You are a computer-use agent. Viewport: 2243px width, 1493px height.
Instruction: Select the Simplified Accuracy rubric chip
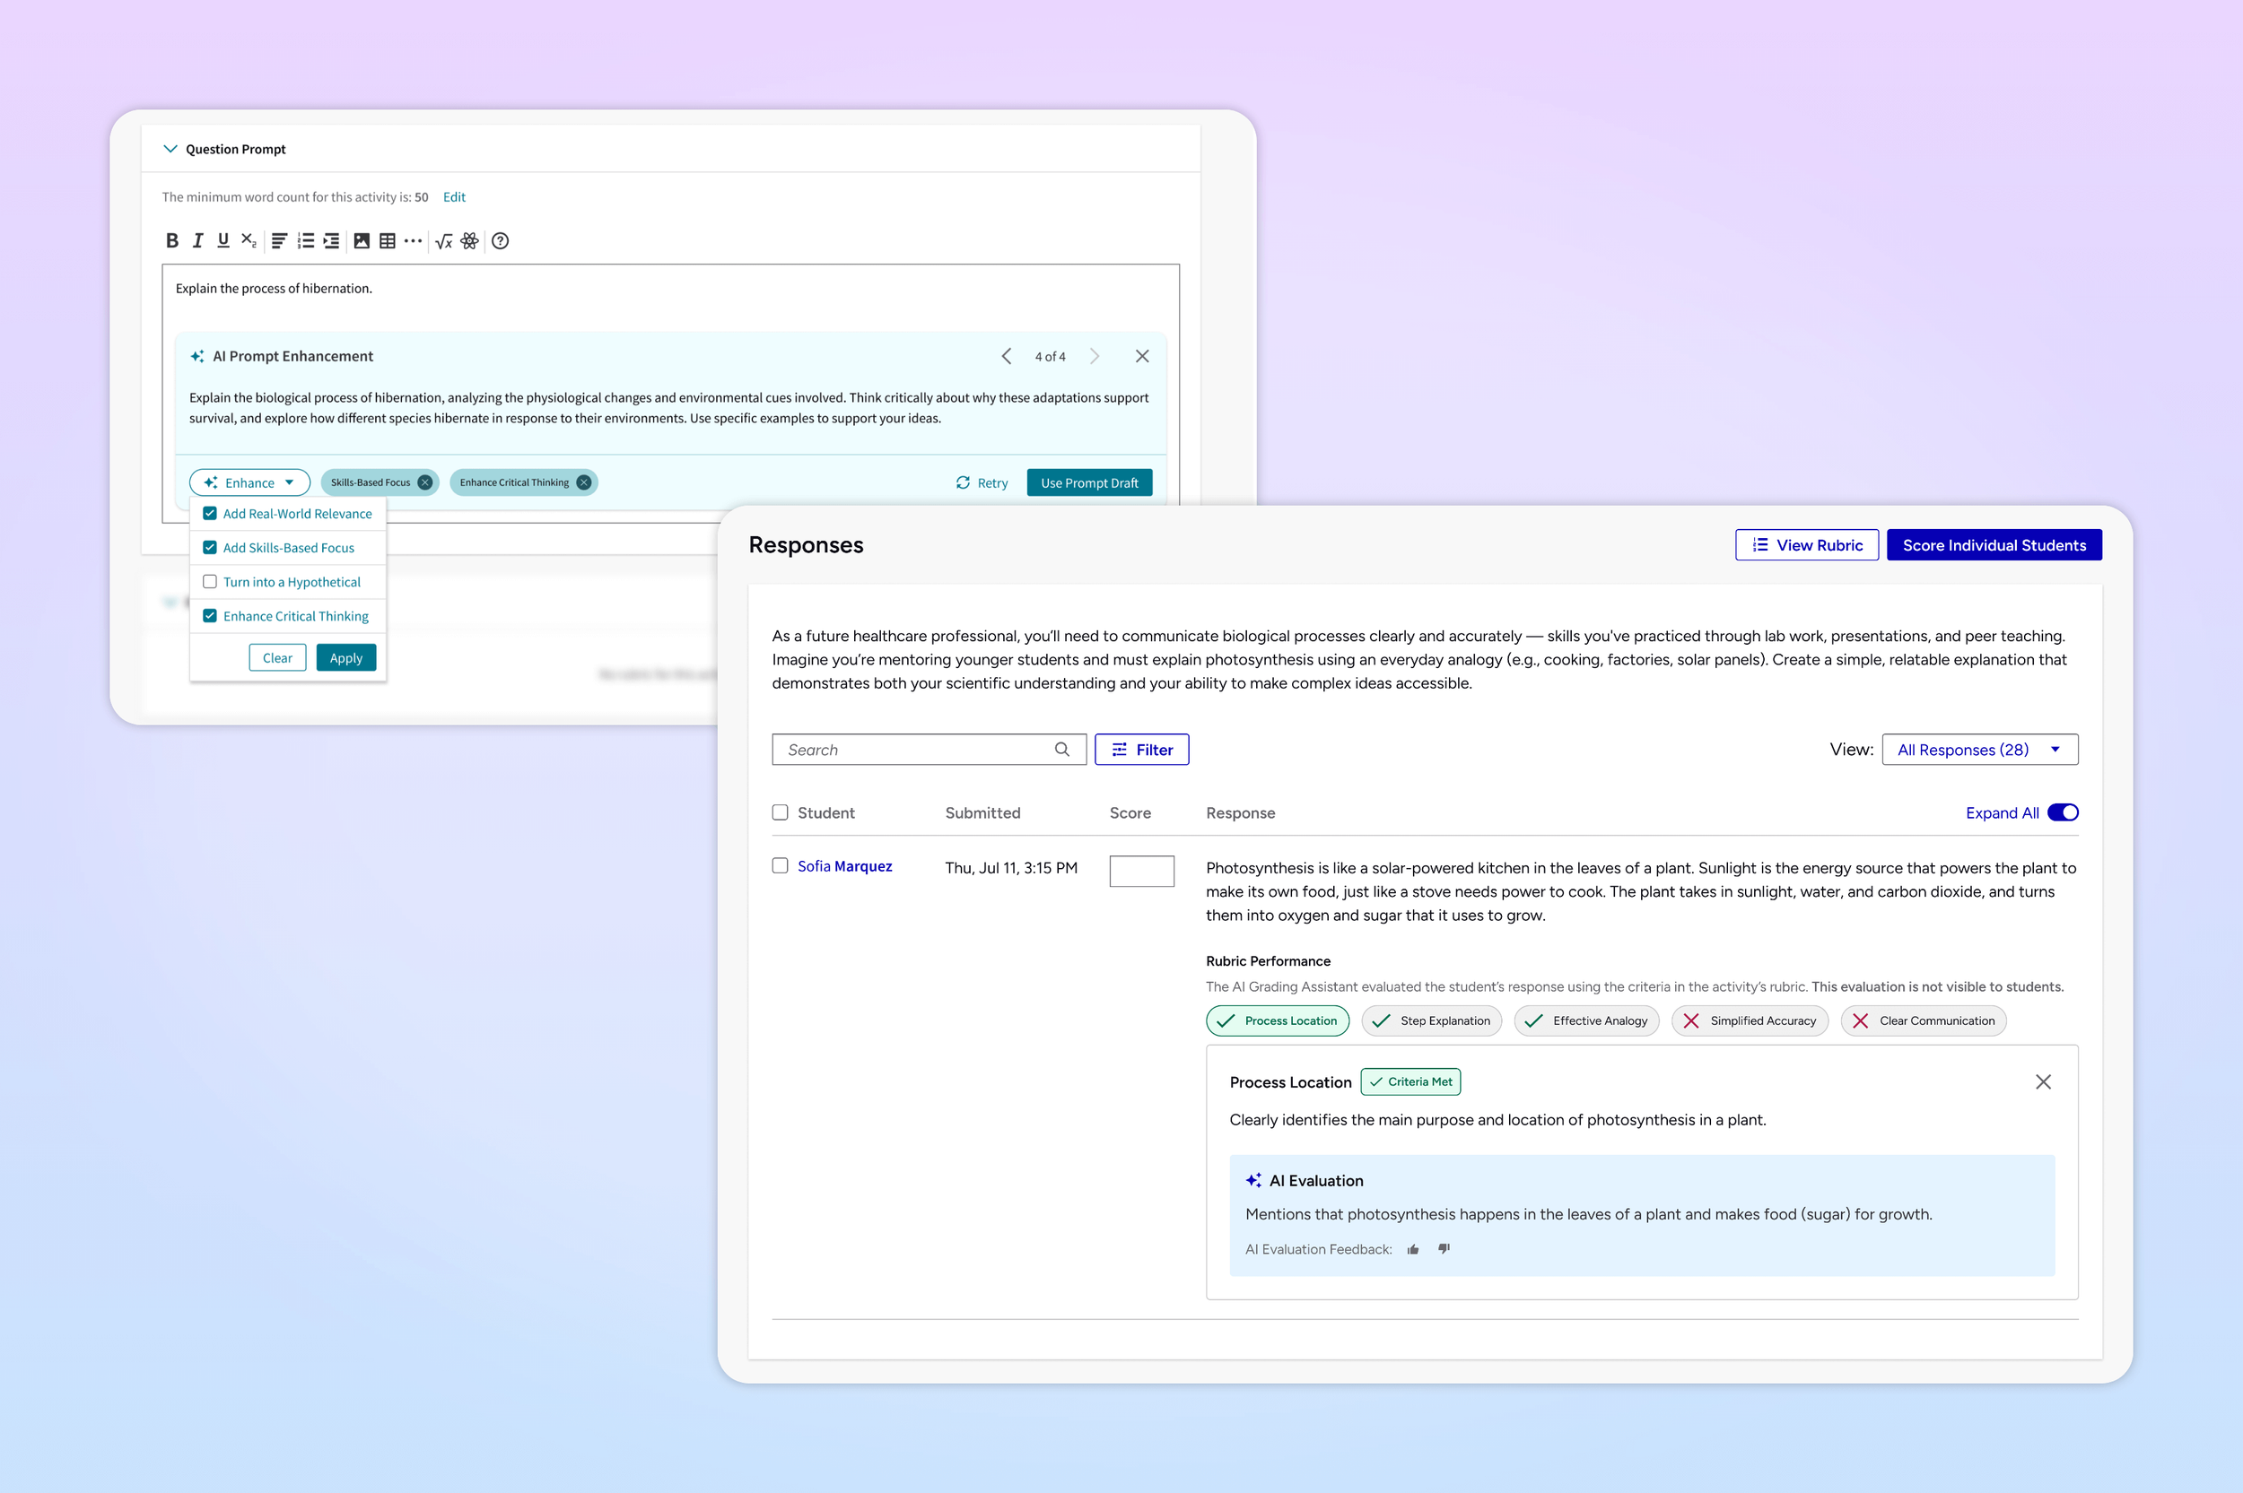pos(1750,1020)
